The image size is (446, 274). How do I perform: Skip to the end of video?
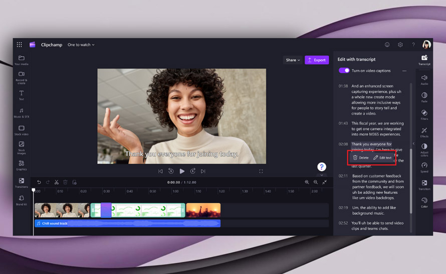tap(203, 171)
